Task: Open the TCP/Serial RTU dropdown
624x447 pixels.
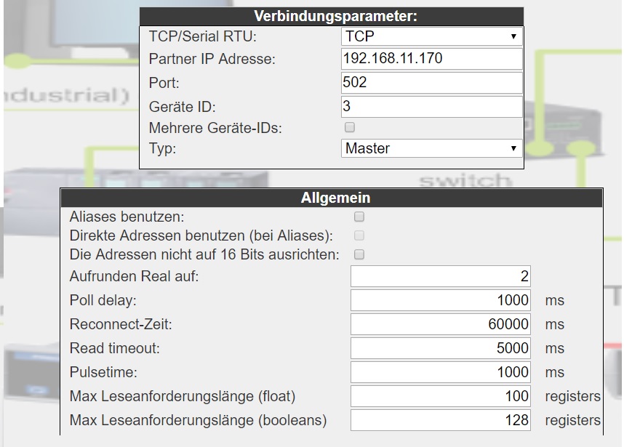Action: (x=432, y=36)
